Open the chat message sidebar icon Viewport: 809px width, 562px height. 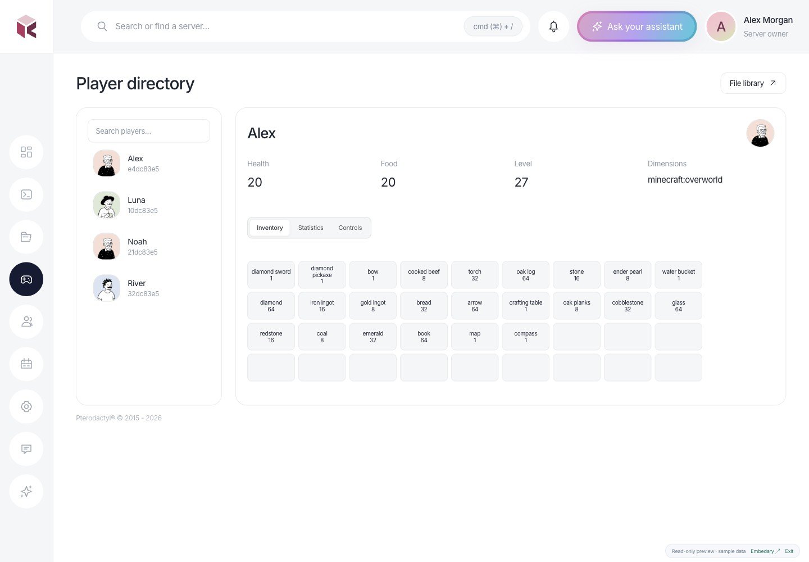pos(26,449)
